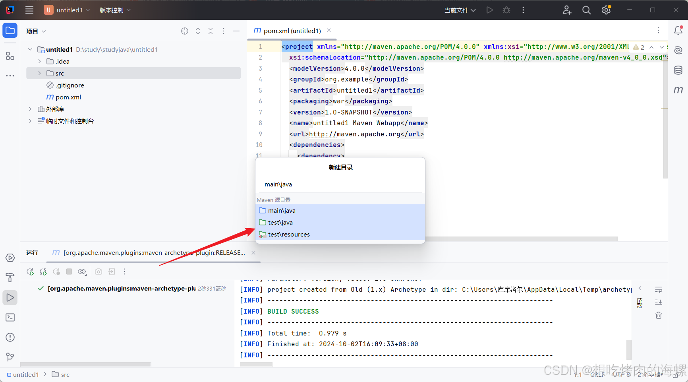Choose test\java from Maven source directories
The height and width of the screenshot is (382, 688).
click(340, 222)
